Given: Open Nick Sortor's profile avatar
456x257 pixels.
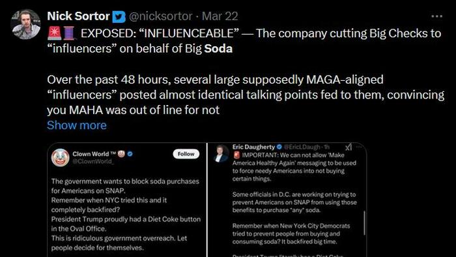Looking at the screenshot, I should 25,24.
